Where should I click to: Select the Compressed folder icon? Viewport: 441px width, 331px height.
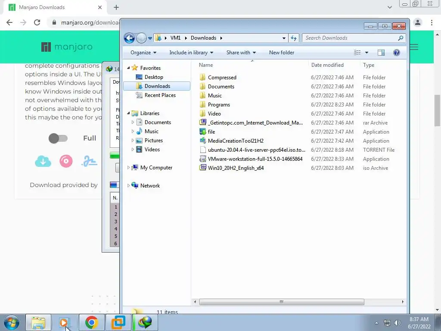click(x=202, y=78)
